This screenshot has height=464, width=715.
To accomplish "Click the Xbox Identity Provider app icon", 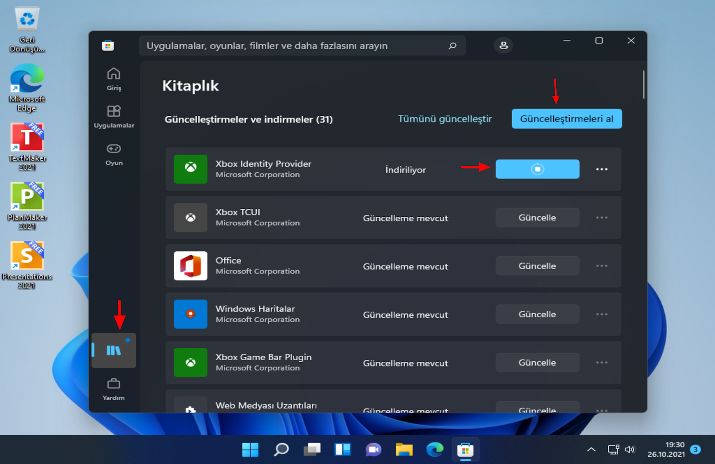I will (190, 169).
